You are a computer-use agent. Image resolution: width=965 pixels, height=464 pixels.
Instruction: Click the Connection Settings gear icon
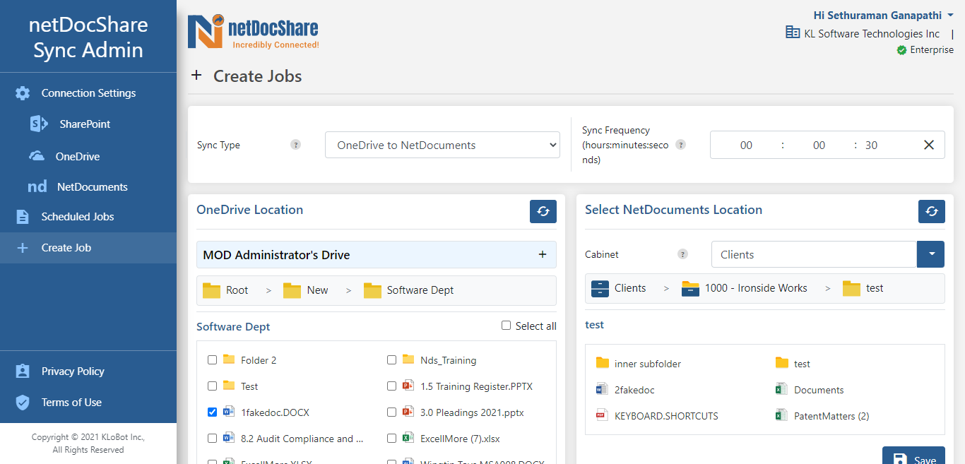[23, 93]
